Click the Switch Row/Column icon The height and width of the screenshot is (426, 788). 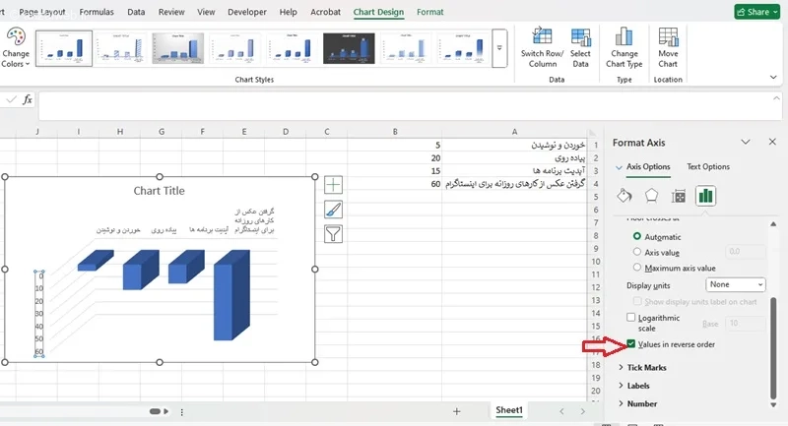tap(539, 32)
